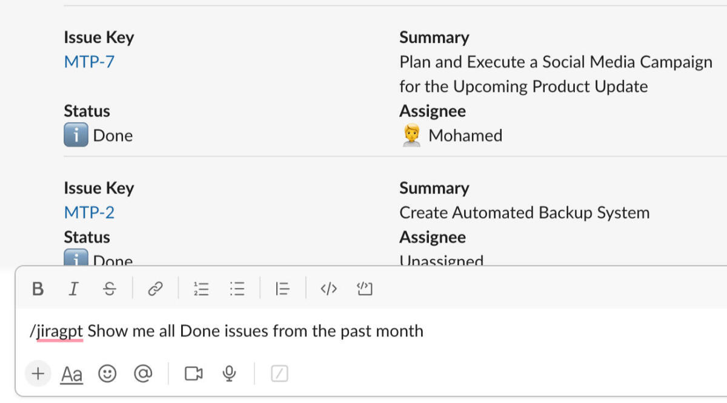Screen dimensions: 727x403
Task: Create an ordered list
Action: (x=201, y=289)
